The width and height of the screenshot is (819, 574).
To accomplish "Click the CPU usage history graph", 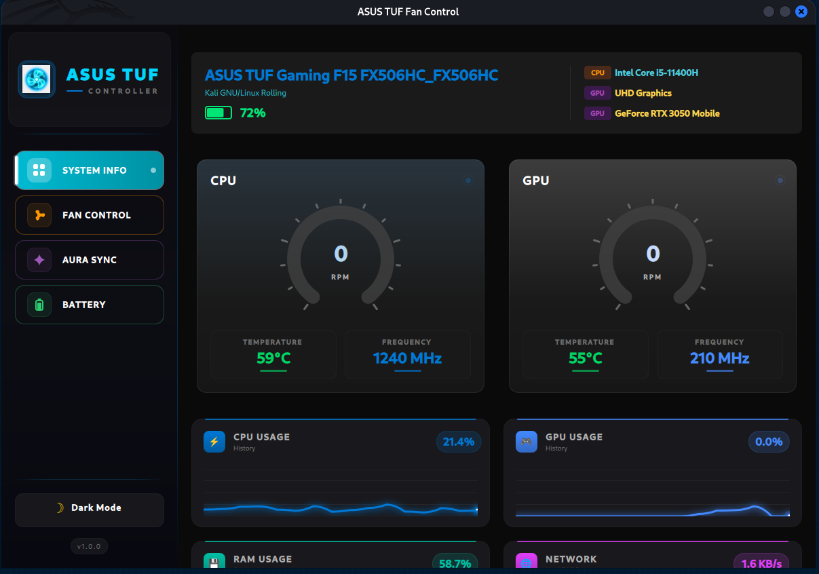I will 341,492.
